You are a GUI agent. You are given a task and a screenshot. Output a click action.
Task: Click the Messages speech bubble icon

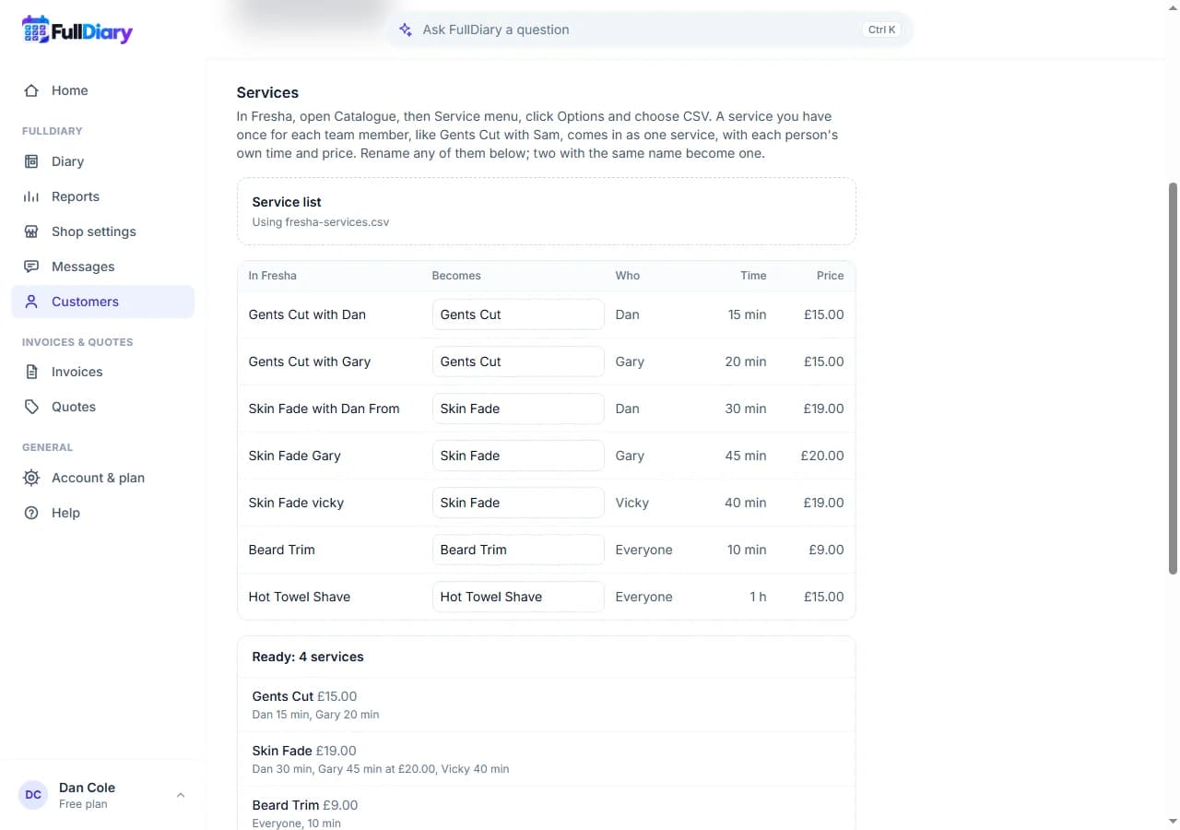point(31,267)
